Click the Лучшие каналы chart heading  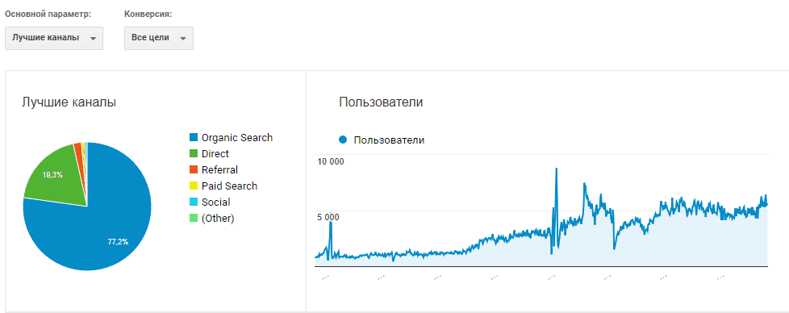click(x=69, y=102)
